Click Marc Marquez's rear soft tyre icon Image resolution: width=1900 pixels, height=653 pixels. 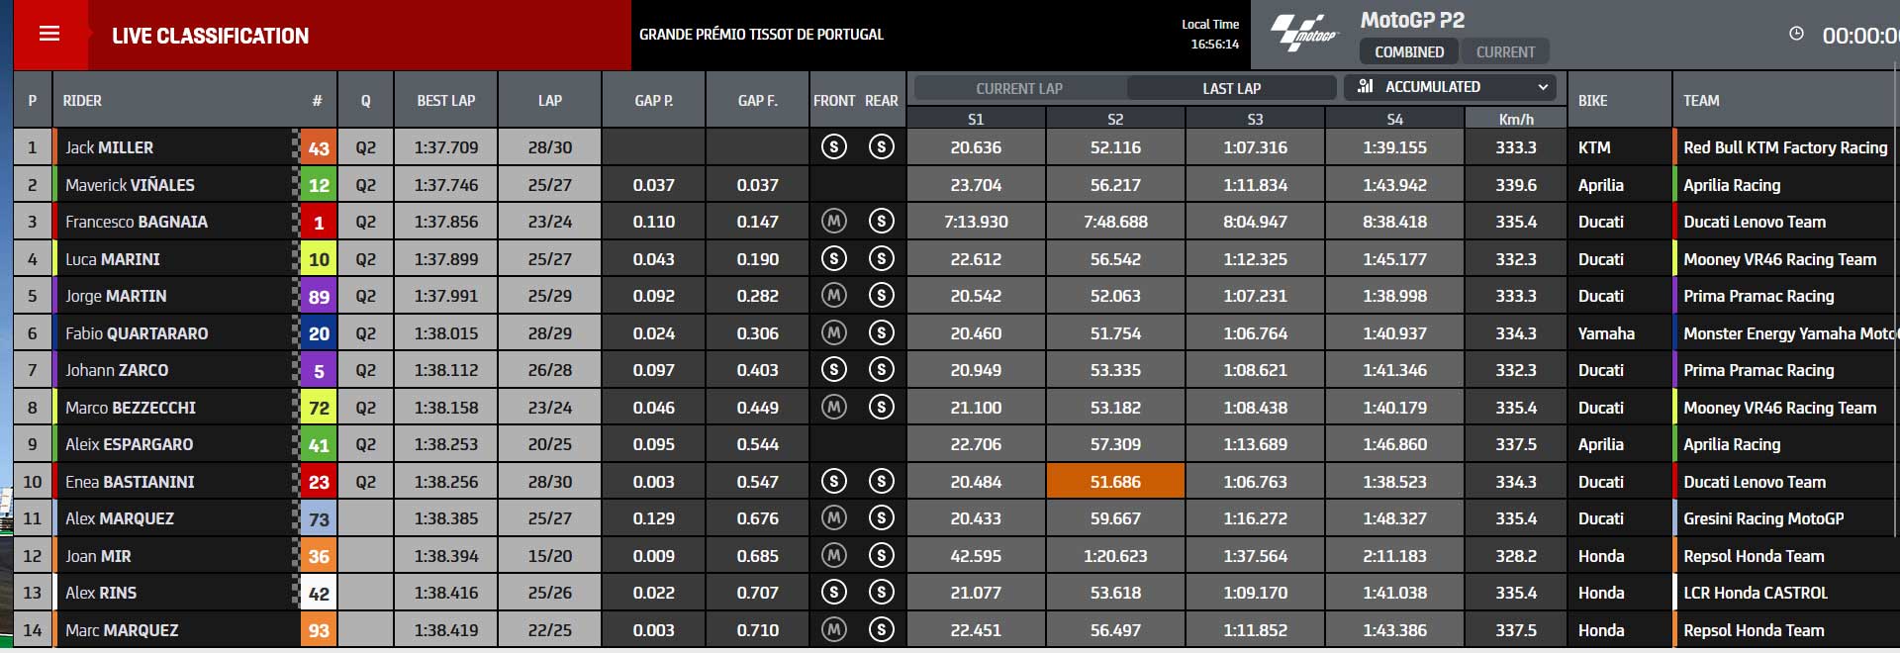pyautogui.click(x=881, y=629)
